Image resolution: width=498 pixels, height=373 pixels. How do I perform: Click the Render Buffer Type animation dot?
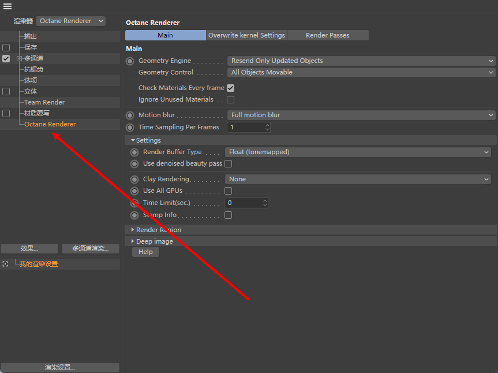tap(134, 152)
